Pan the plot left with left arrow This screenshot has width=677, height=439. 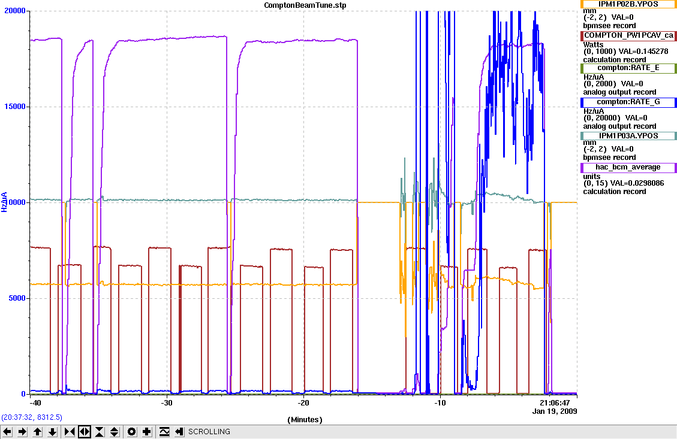pos(7,432)
